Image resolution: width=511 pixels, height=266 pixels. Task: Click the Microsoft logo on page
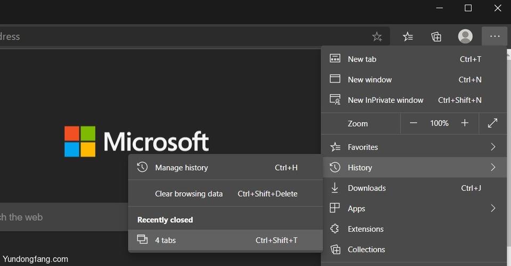tap(136, 142)
